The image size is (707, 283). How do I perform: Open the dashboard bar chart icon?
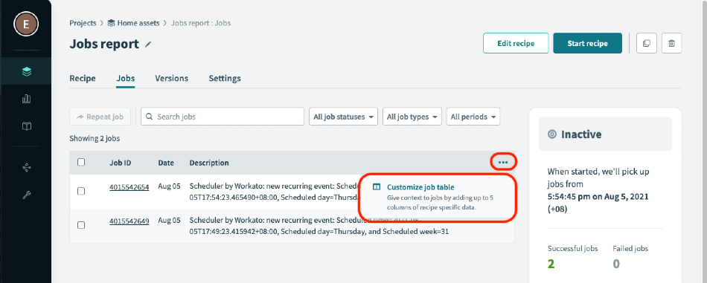pos(27,99)
